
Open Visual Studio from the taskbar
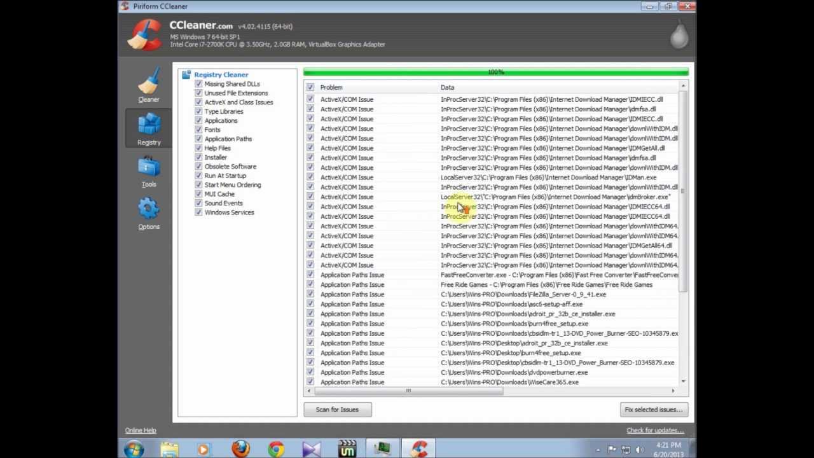pos(312,449)
